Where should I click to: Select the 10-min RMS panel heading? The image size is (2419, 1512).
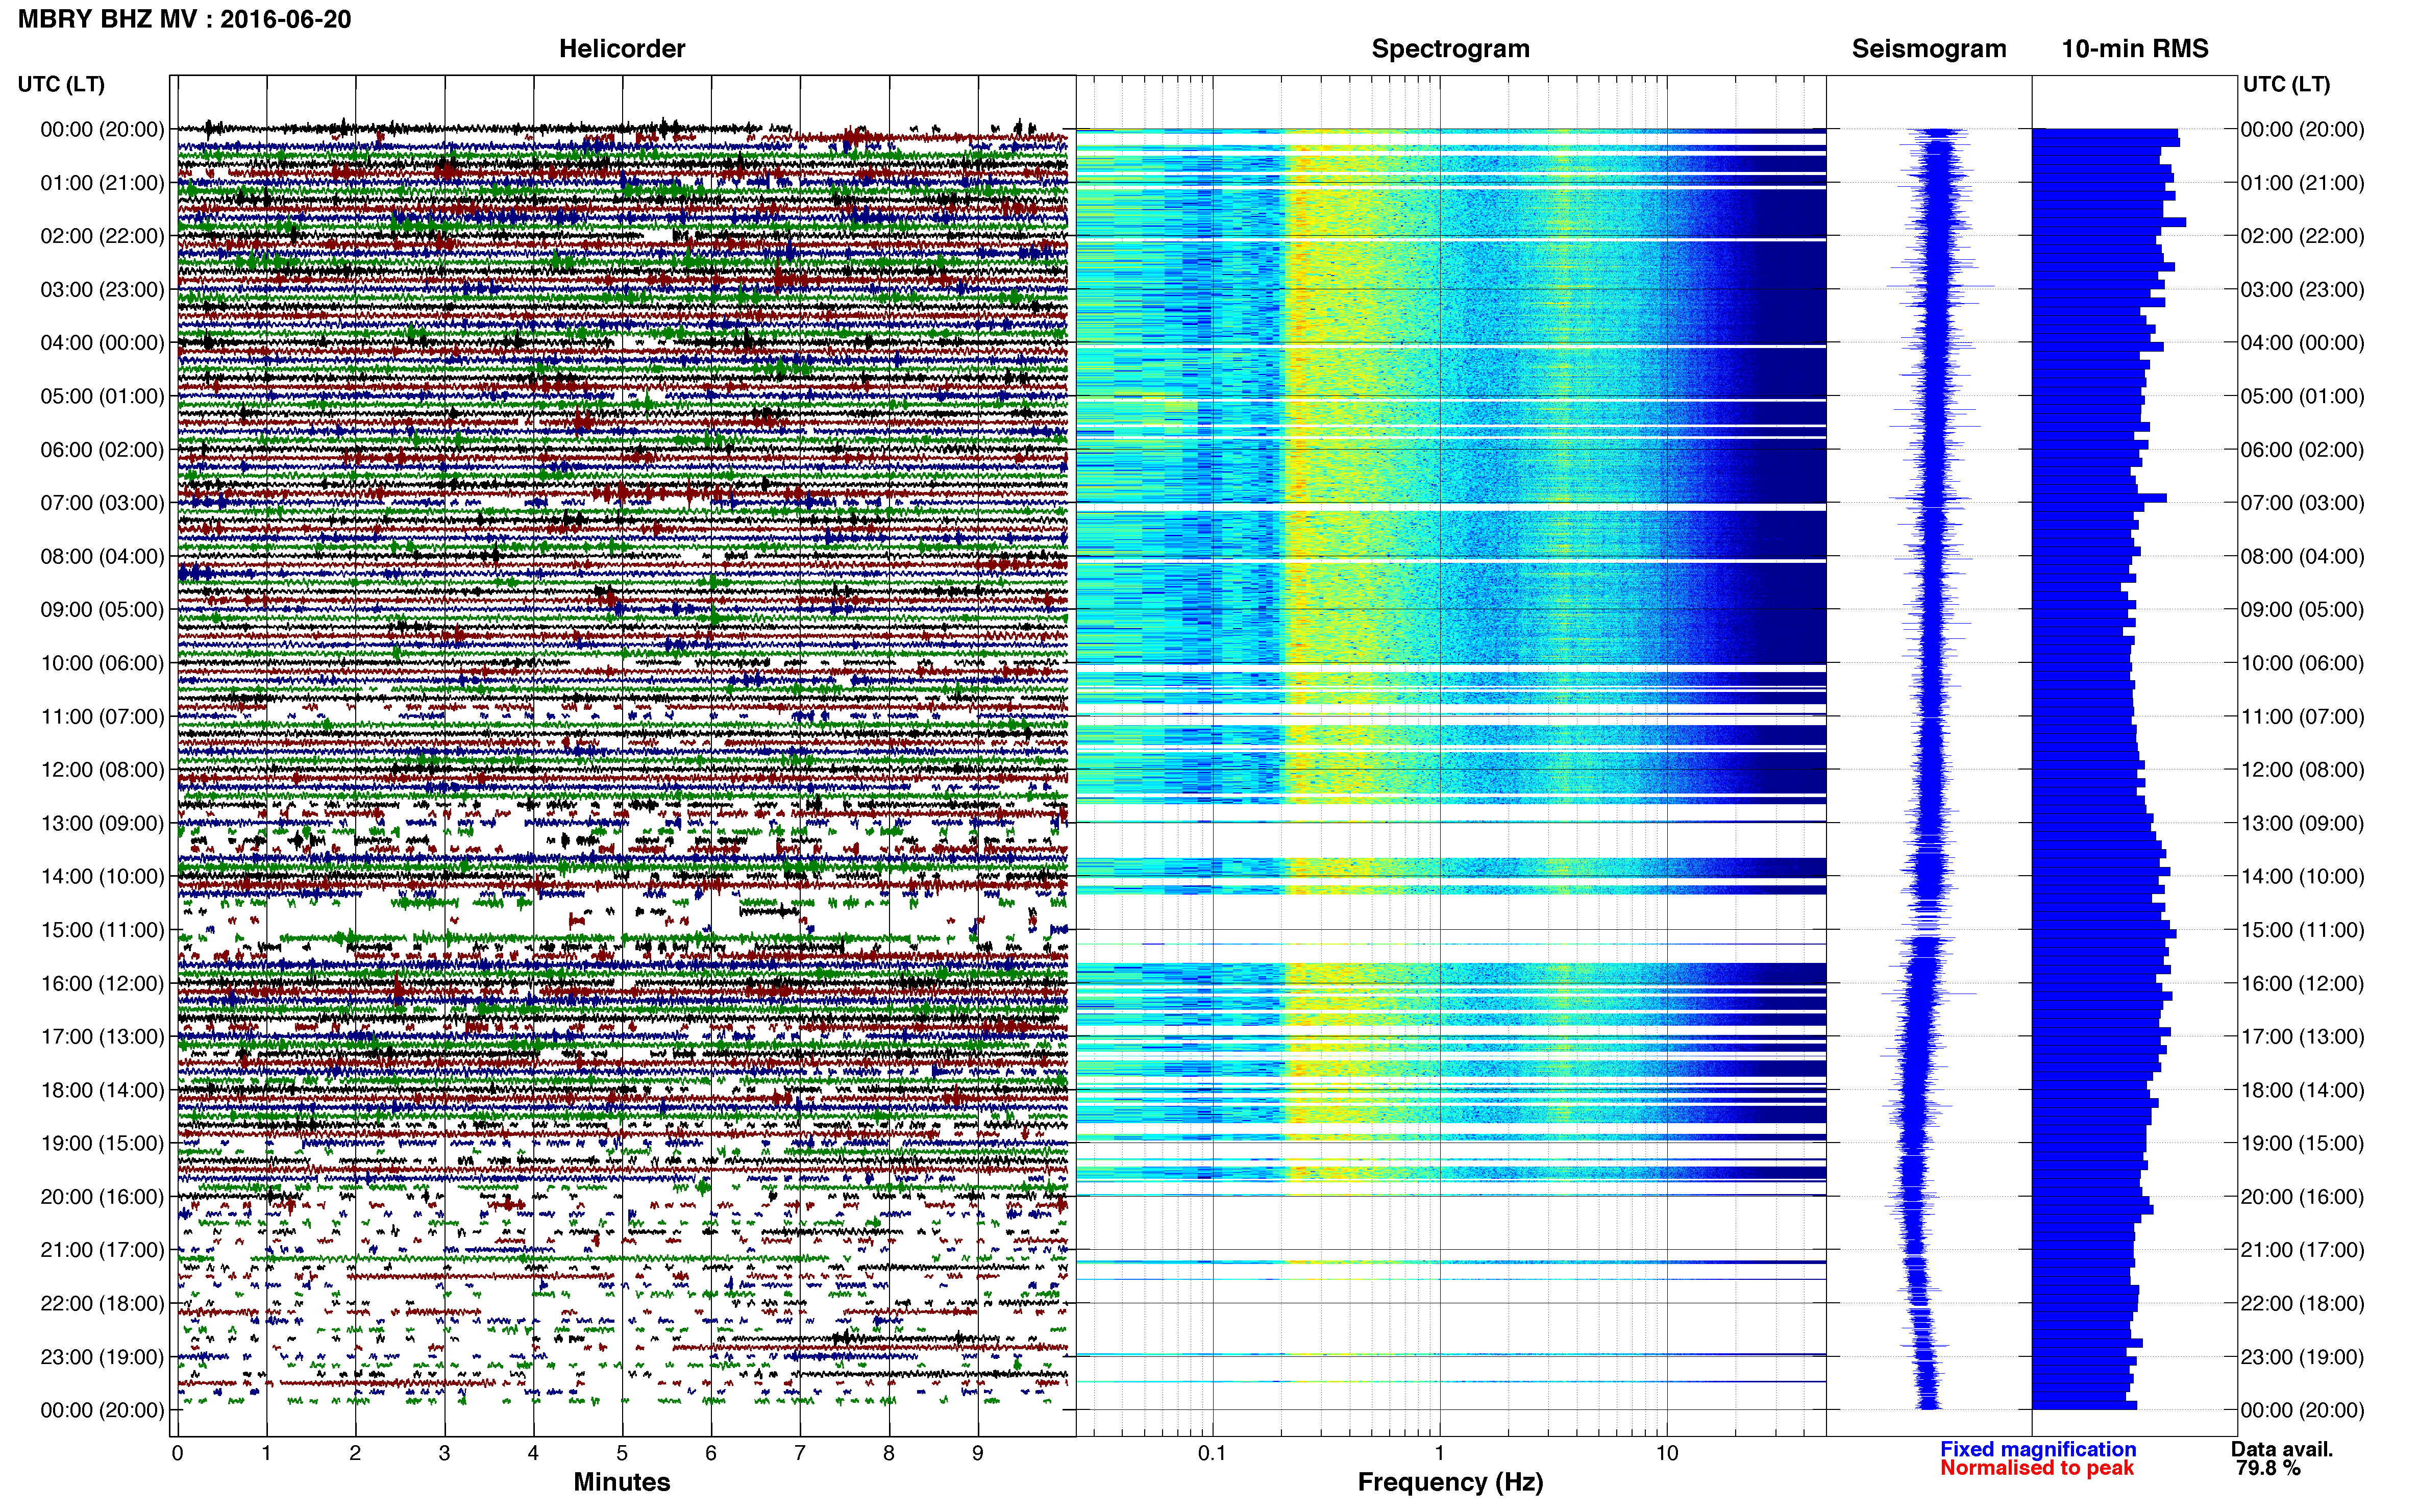click(x=2135, y=49)
